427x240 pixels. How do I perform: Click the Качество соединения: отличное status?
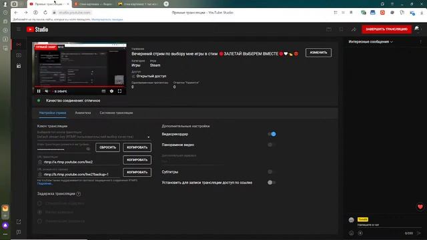tap(73, 101)
